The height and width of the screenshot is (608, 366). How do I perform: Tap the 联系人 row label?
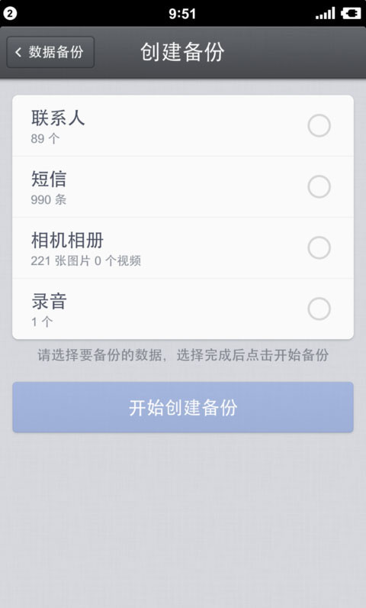(x=58, y=118)
